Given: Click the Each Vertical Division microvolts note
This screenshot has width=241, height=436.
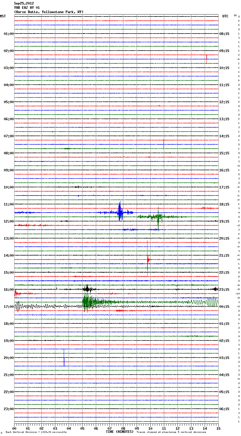Looking at the screenshot, I should pos(36,432).
